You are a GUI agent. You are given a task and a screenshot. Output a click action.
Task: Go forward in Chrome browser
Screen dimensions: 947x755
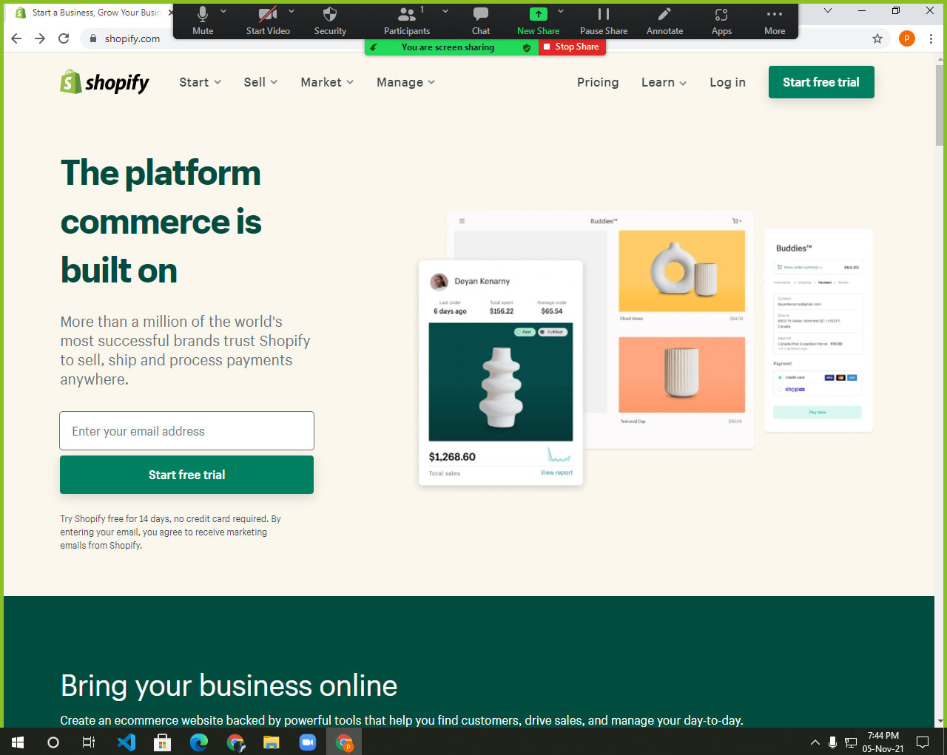pyautogui.click(x=40, y=38)
